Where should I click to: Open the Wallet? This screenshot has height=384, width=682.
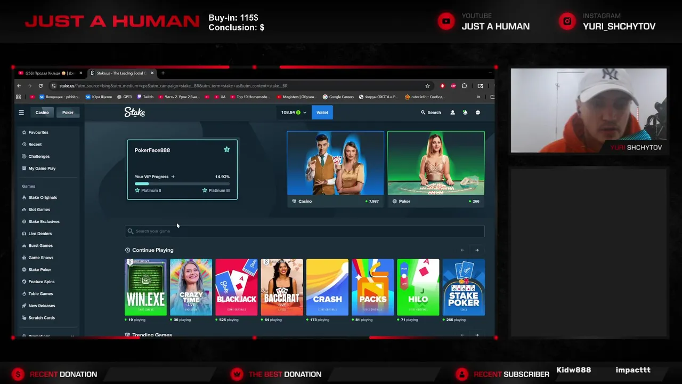[322, 113]
